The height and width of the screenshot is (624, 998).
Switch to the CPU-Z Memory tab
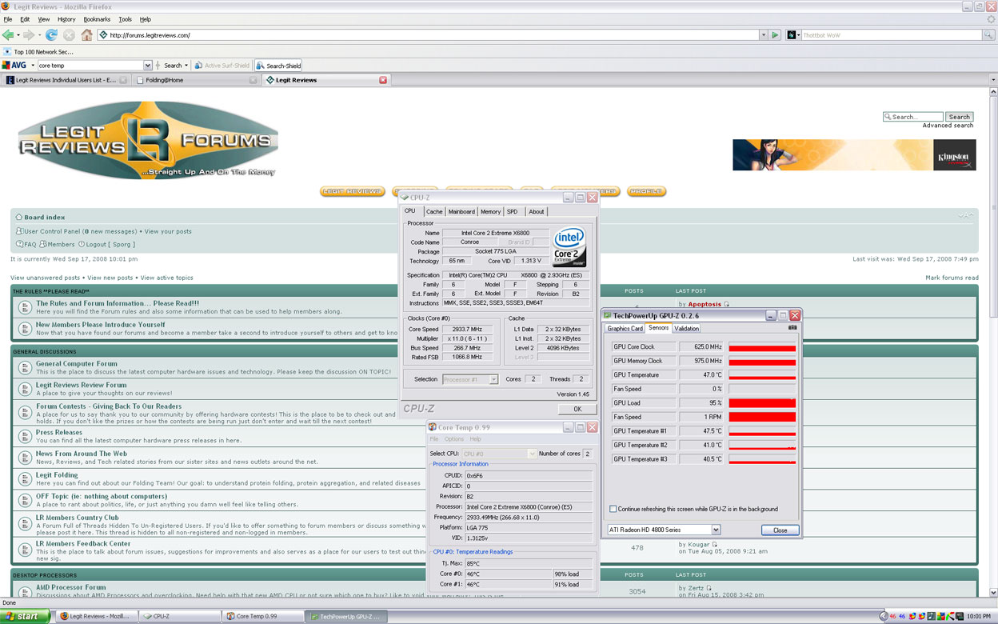pos(490,212)
